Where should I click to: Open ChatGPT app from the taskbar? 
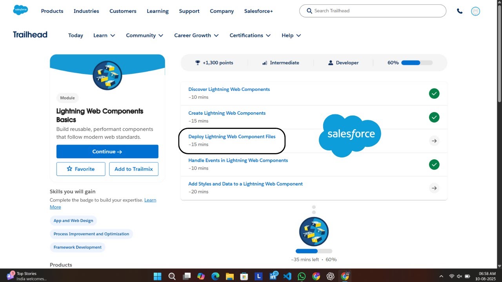click(x=330, y=276)
